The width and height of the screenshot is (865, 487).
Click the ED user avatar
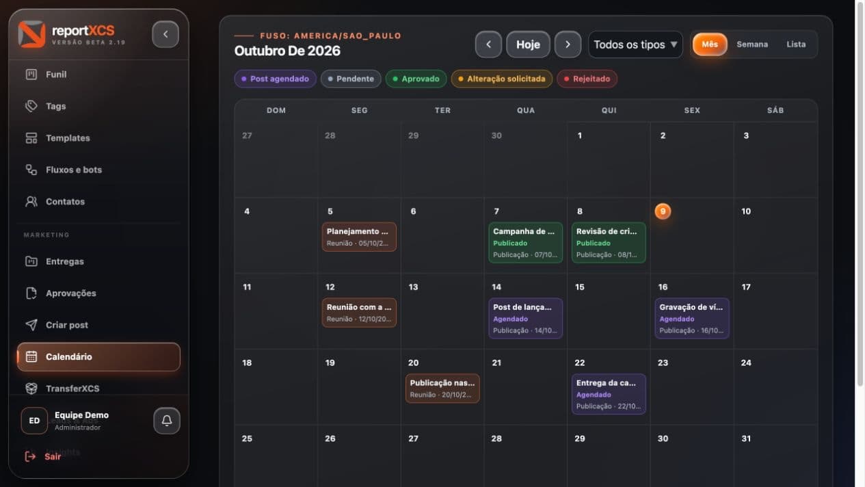[34, 421]
